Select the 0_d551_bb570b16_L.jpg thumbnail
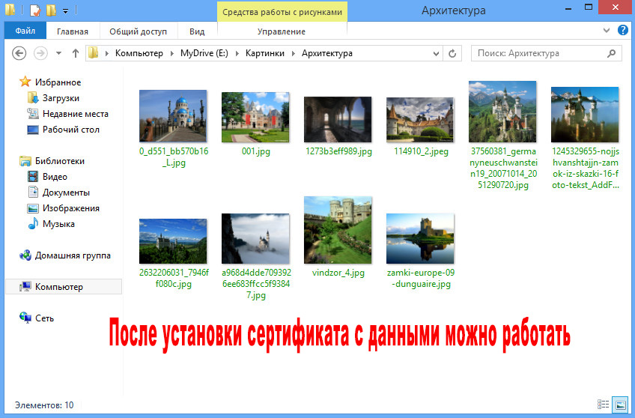This screenshot has height=418, width=635. tap(173, 116)
